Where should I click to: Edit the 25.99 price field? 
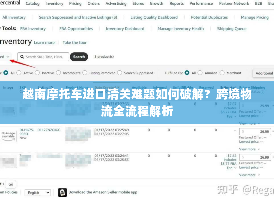pos(255,106)
